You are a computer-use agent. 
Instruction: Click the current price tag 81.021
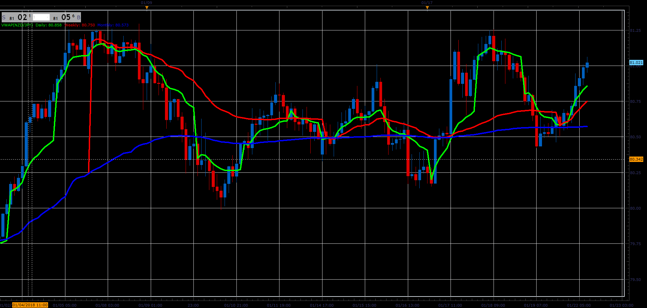(636, 63)
